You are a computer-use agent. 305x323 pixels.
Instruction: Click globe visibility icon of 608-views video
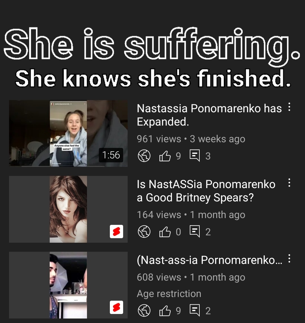pos(144,311)
